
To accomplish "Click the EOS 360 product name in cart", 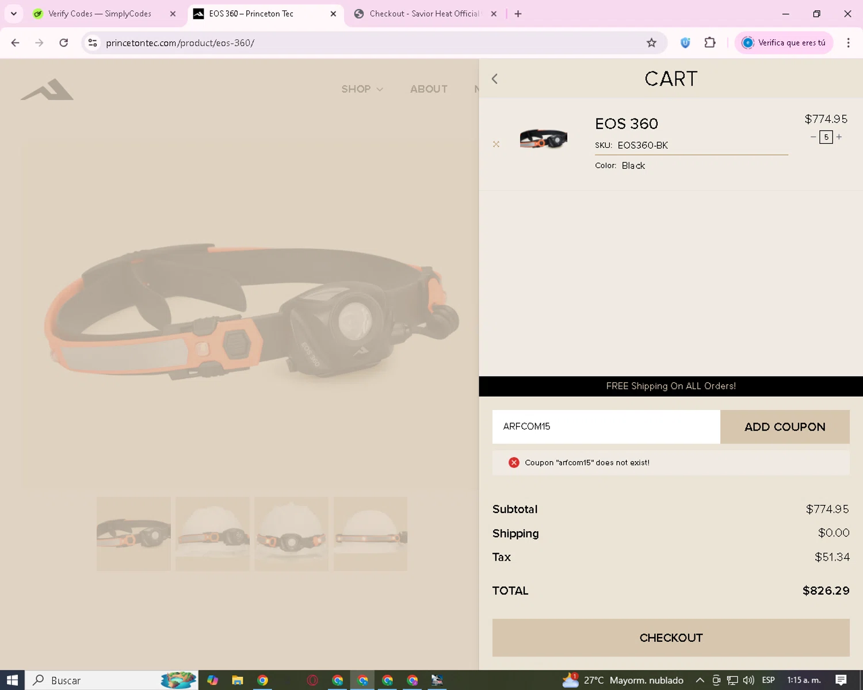I will point(626,124).
